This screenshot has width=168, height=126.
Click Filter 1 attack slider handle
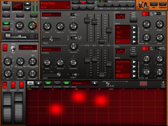pyautogui.click(x=87, y=20)
